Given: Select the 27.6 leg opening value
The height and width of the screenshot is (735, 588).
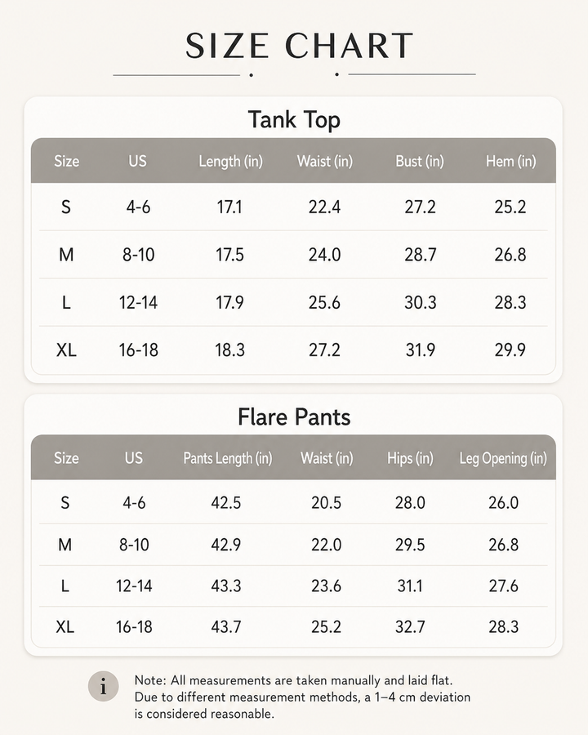Looking at the screenshot, I should pyautogui.click(x=504, y=586).
